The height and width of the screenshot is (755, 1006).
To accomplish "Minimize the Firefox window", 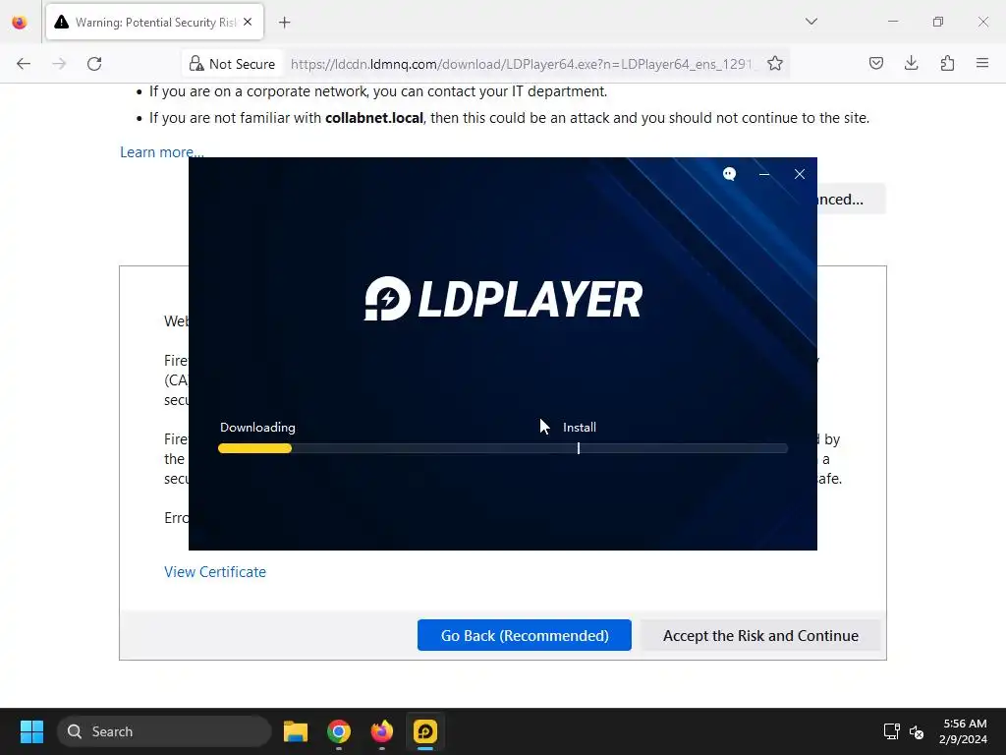I will 893,22.
